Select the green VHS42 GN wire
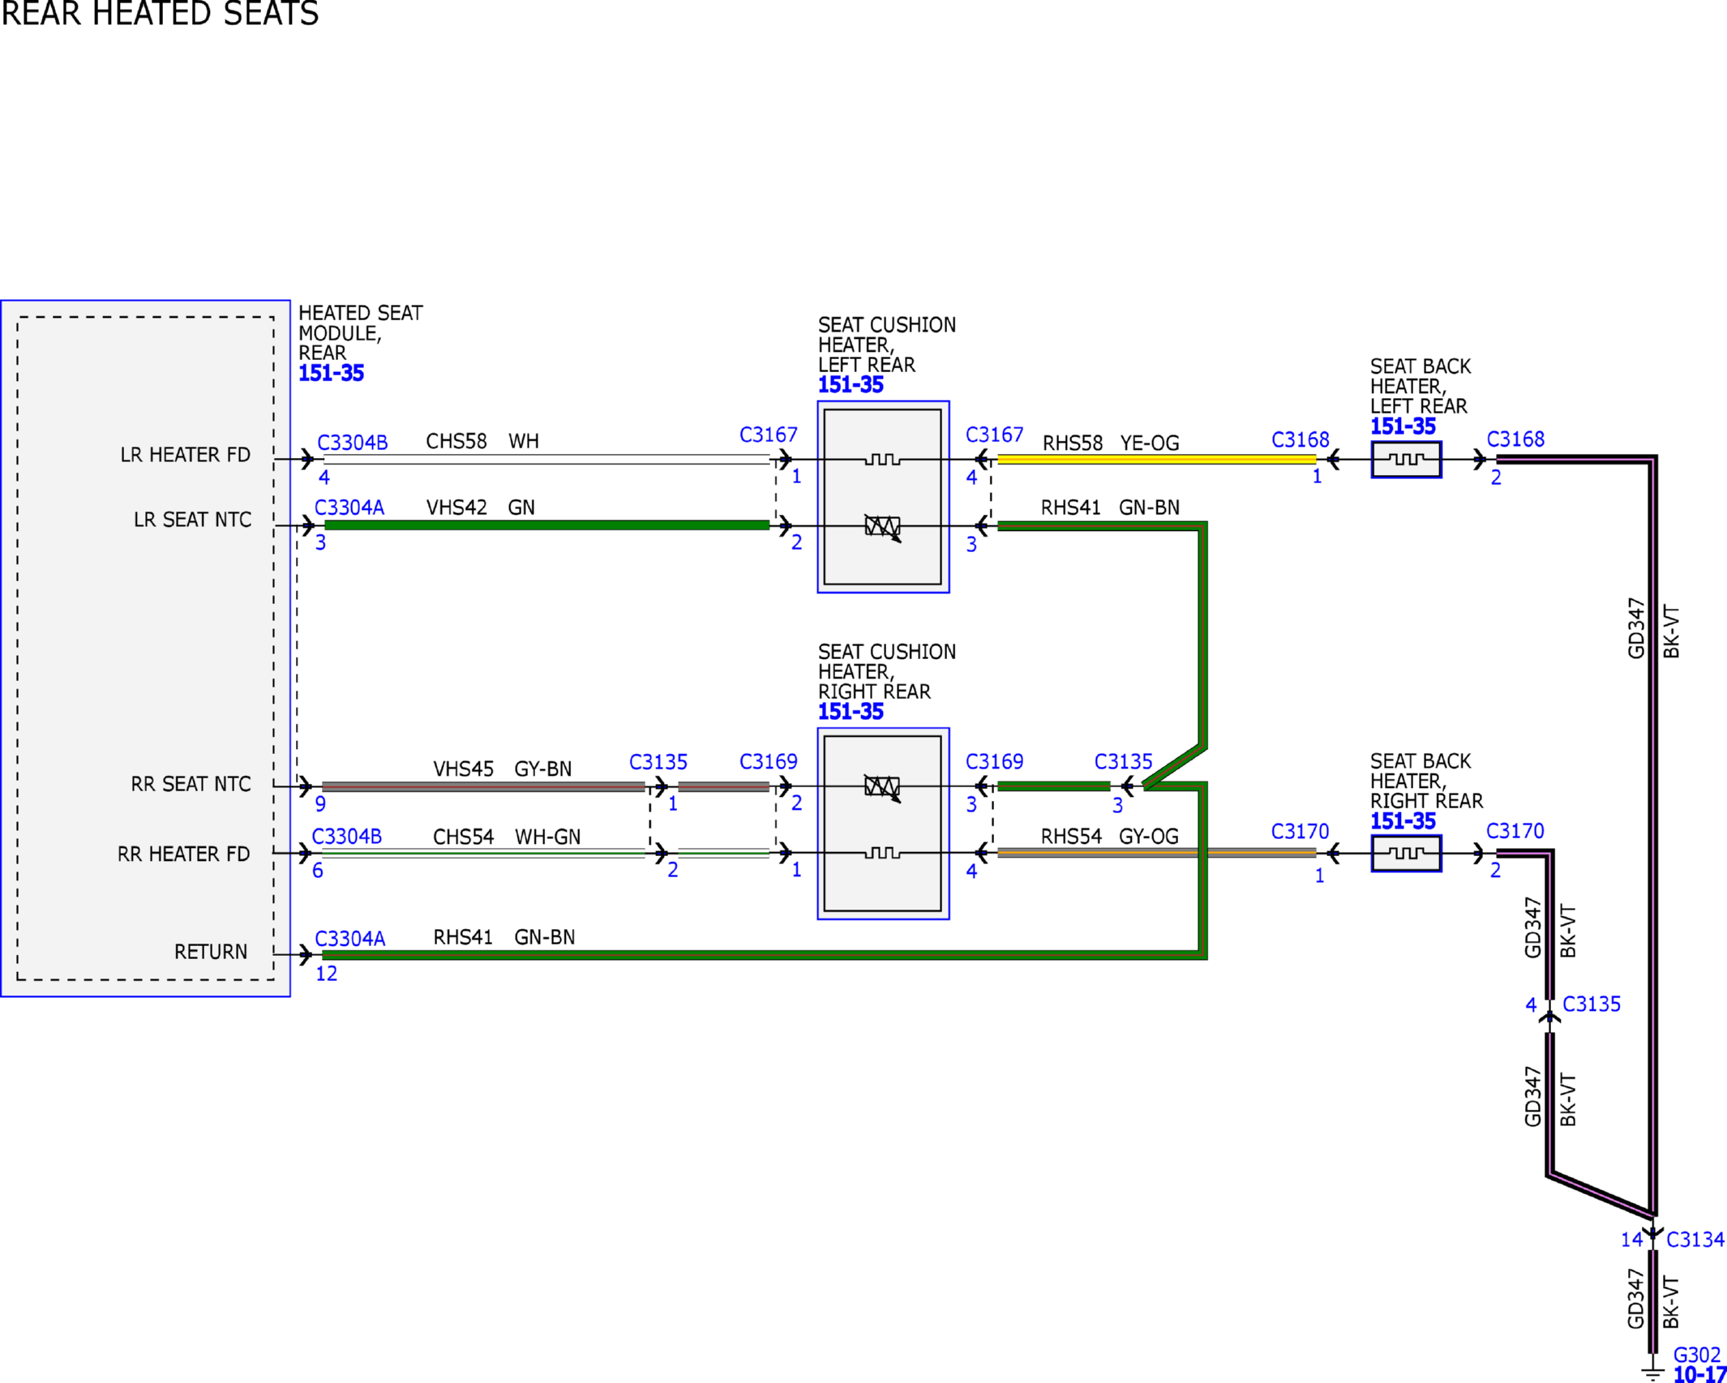This screenshot has height=1383, width=1727. coord(546,525)
